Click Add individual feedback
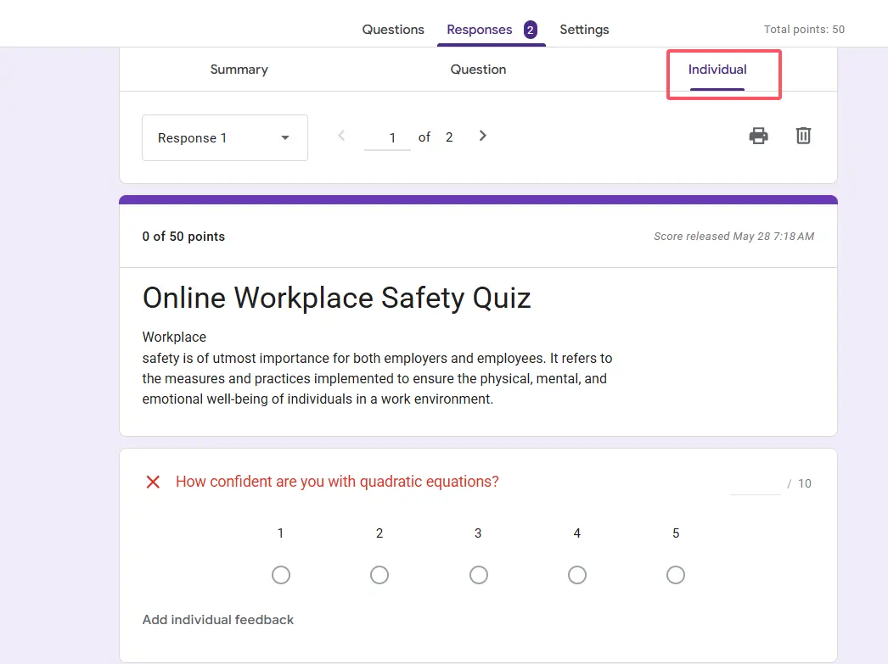Screen dimensions: 888x664 tap(218, 620)
